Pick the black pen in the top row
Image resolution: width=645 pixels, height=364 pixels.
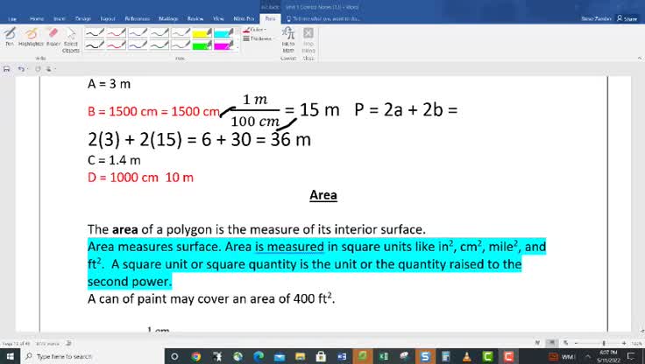95,33
